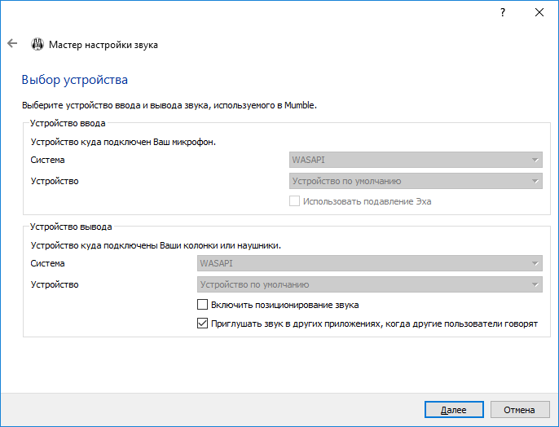Click the Мастер настройки звука title text
The image size is (559, 427).
click(x=103, y=45)
